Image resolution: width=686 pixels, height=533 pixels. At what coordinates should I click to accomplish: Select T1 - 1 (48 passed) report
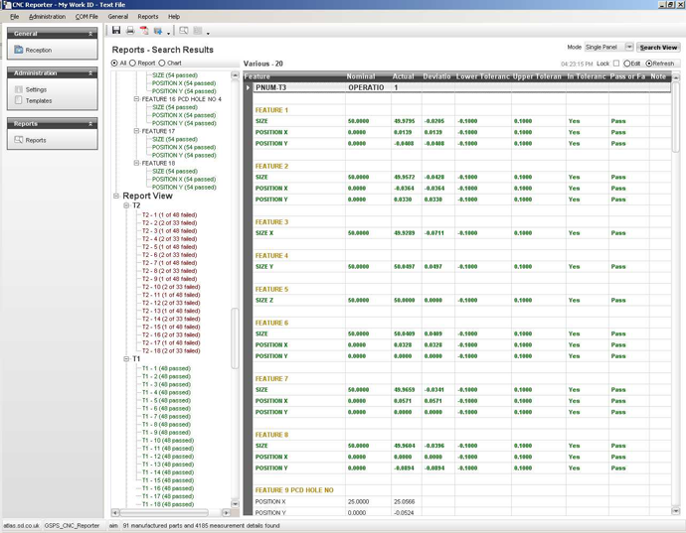(x=165, y=368)
